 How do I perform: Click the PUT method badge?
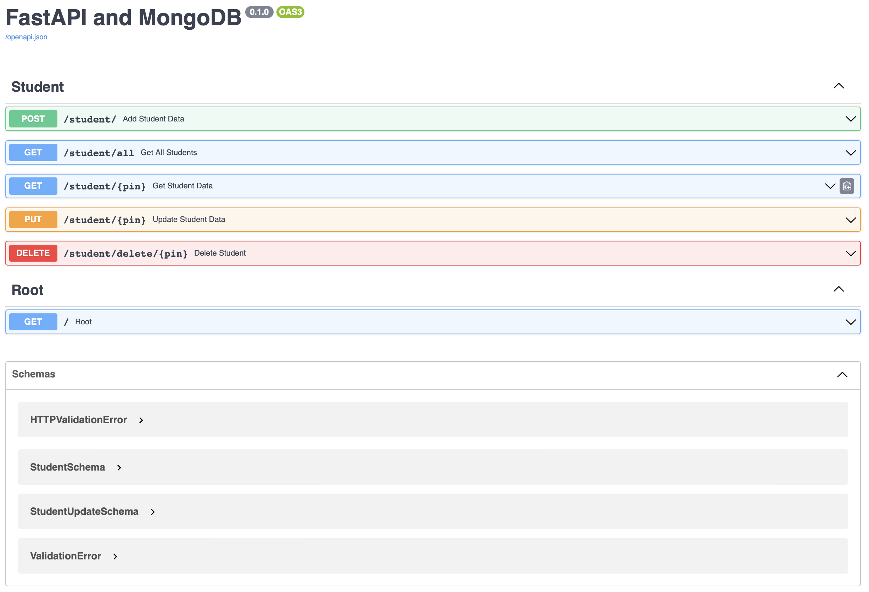pos(33,220)
